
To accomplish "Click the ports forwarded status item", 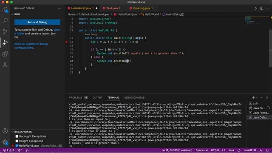I will pyautogui.click(x=20, y=150).
